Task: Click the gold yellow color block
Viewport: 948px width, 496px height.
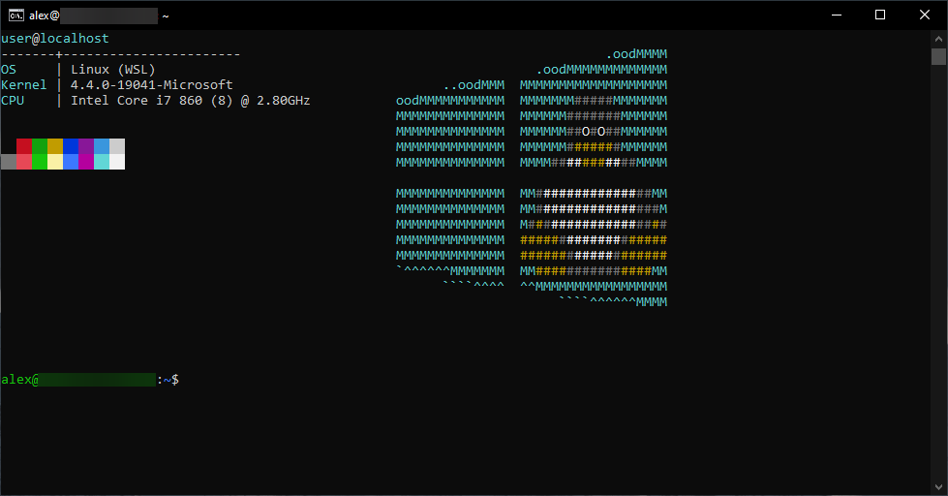Action: tap(55, 145)
